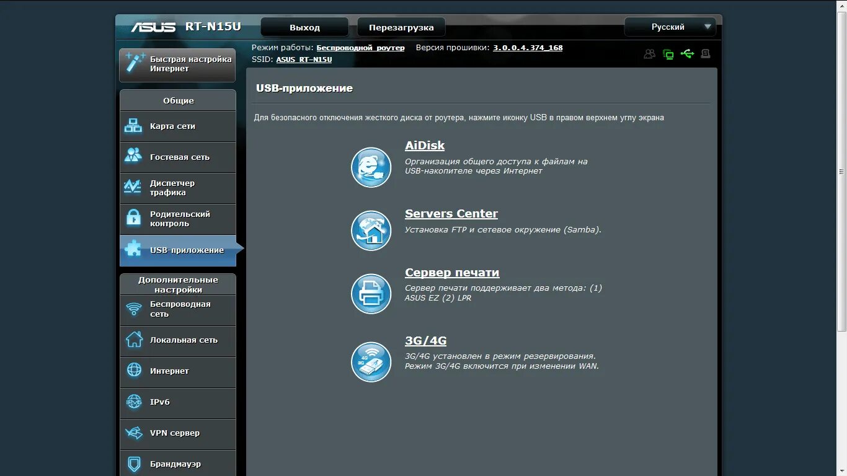This screenshot has height=476, width=847.
Task: Click the Беспроводной роутер mode link
Action: pyautogui.click(x=360, y=48)
